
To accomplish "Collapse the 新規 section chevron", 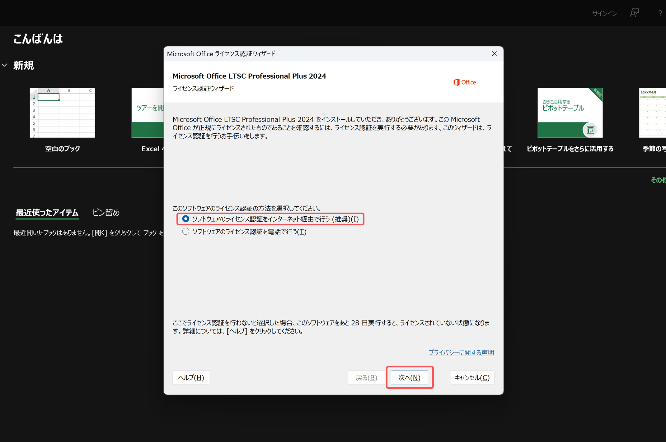I will pos(5,65).
